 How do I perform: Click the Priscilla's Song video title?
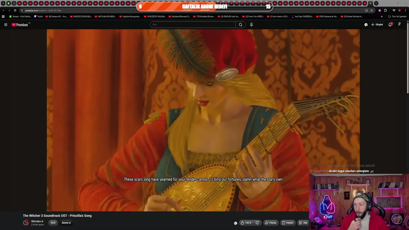57,216
